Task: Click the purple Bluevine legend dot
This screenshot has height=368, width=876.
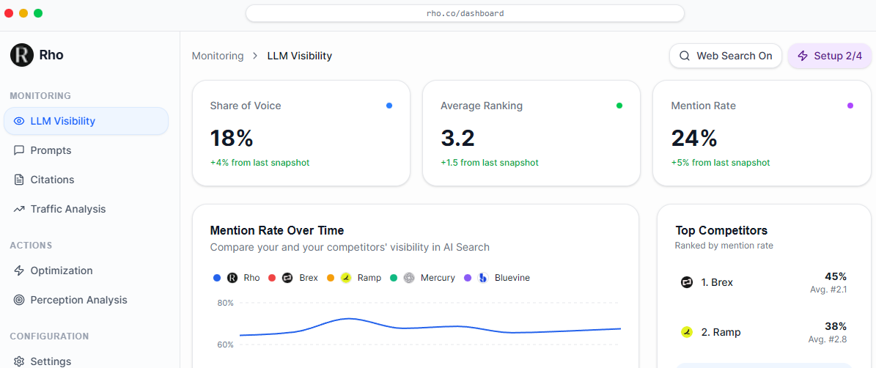Action: click(468, 278)
